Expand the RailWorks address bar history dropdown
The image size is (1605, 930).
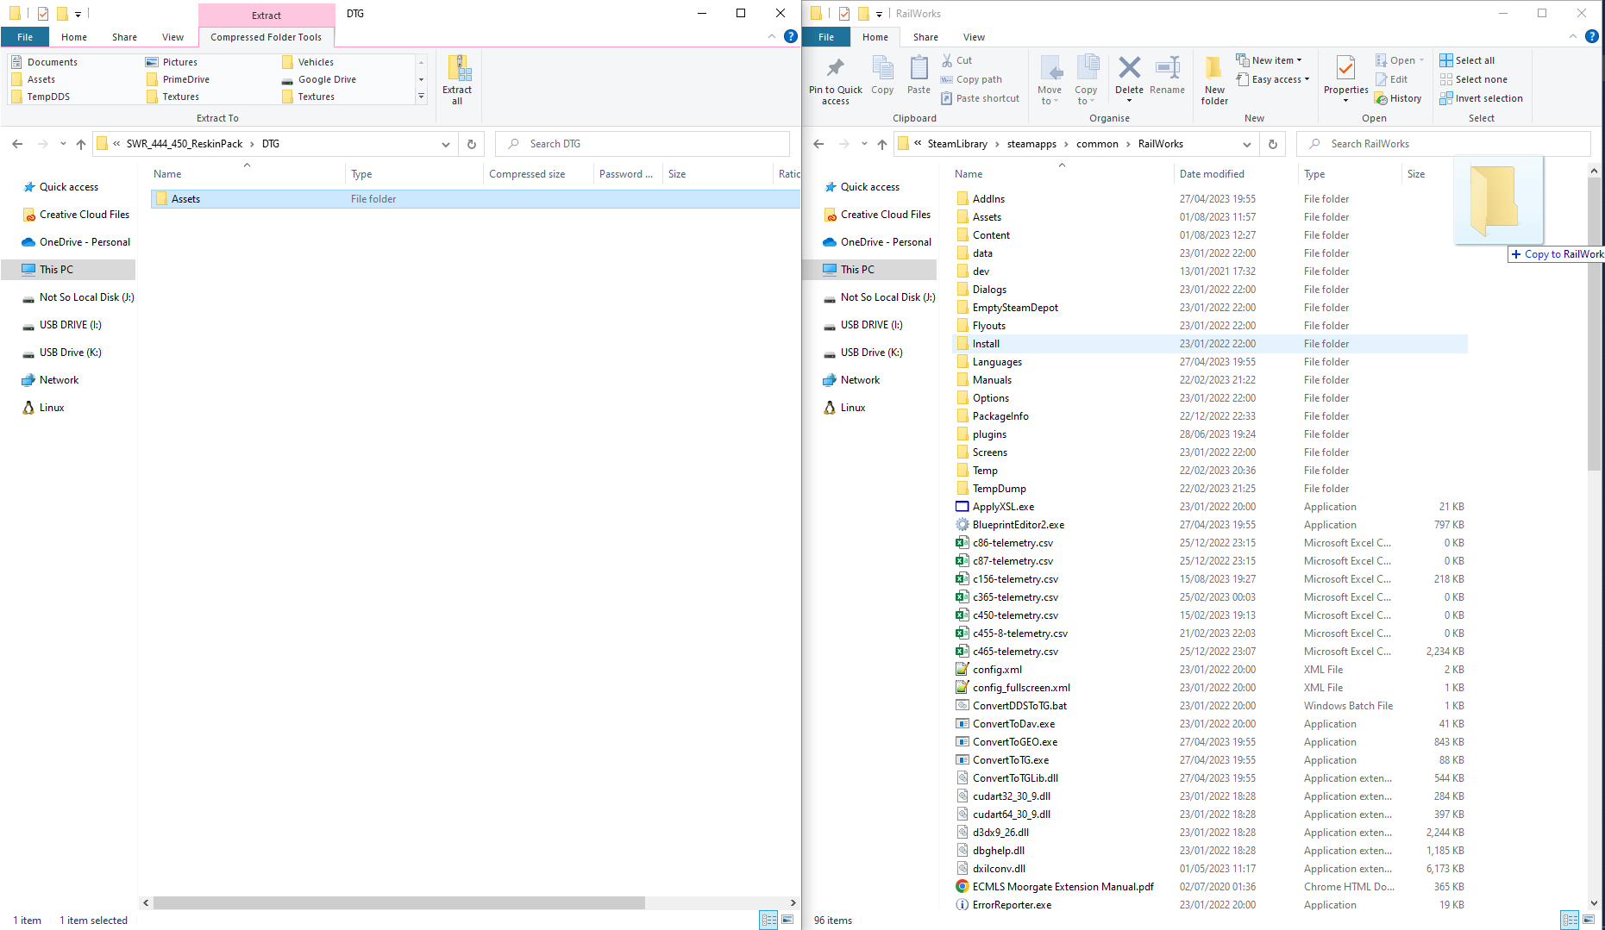pyautogui.click(x=1247, y=144)
